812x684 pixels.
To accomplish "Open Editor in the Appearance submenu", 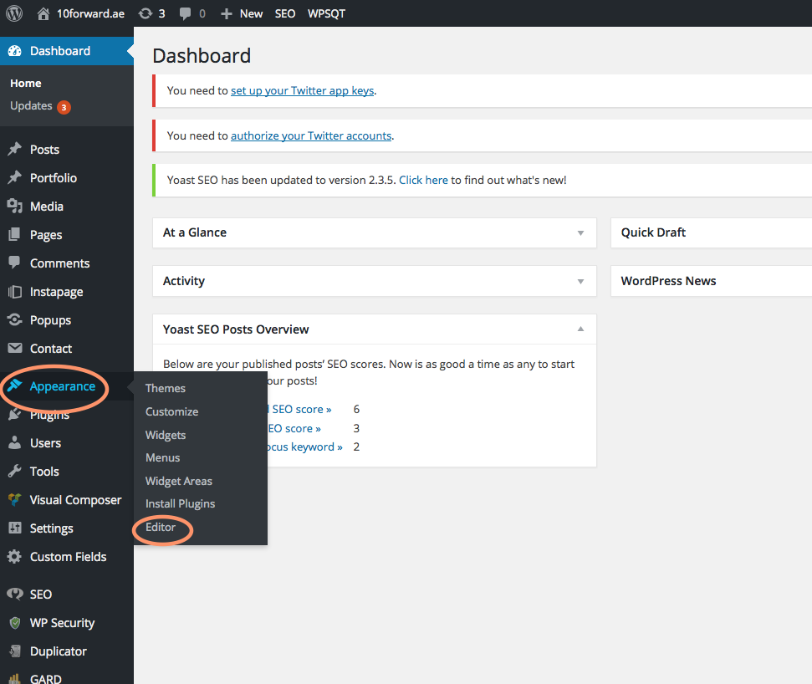I will [161, 527].
